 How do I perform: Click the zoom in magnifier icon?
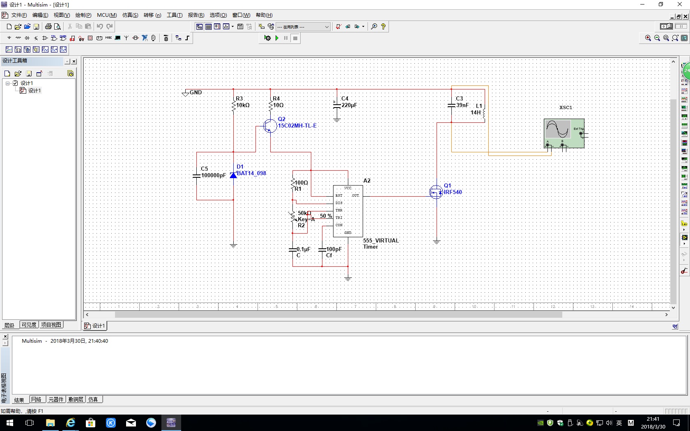(x=648, y=38)
